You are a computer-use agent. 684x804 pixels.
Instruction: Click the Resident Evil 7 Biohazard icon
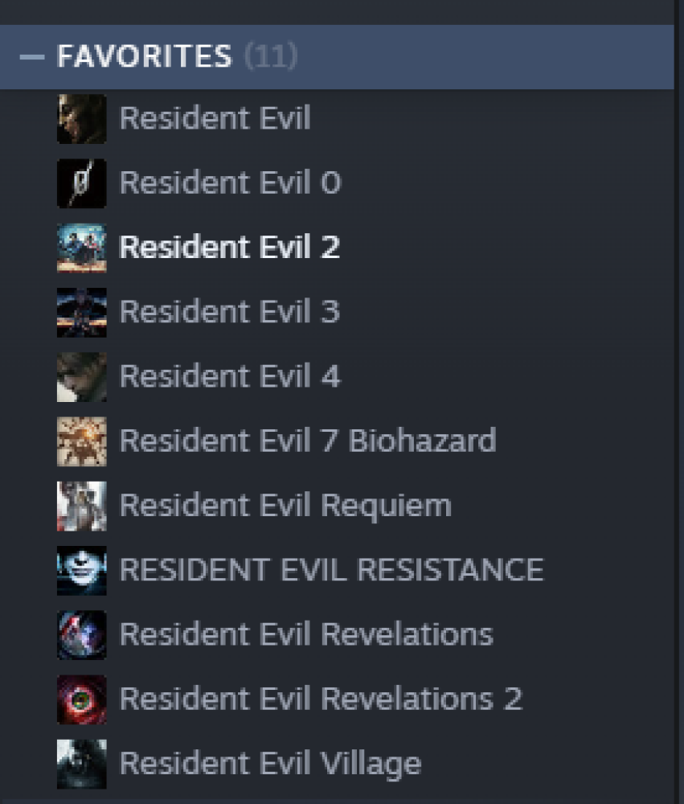[82, 441]
